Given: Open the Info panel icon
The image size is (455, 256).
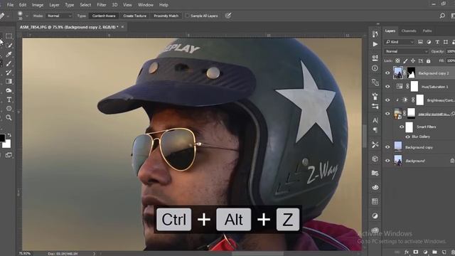Looking at the screenshot, I should [375, 68].
